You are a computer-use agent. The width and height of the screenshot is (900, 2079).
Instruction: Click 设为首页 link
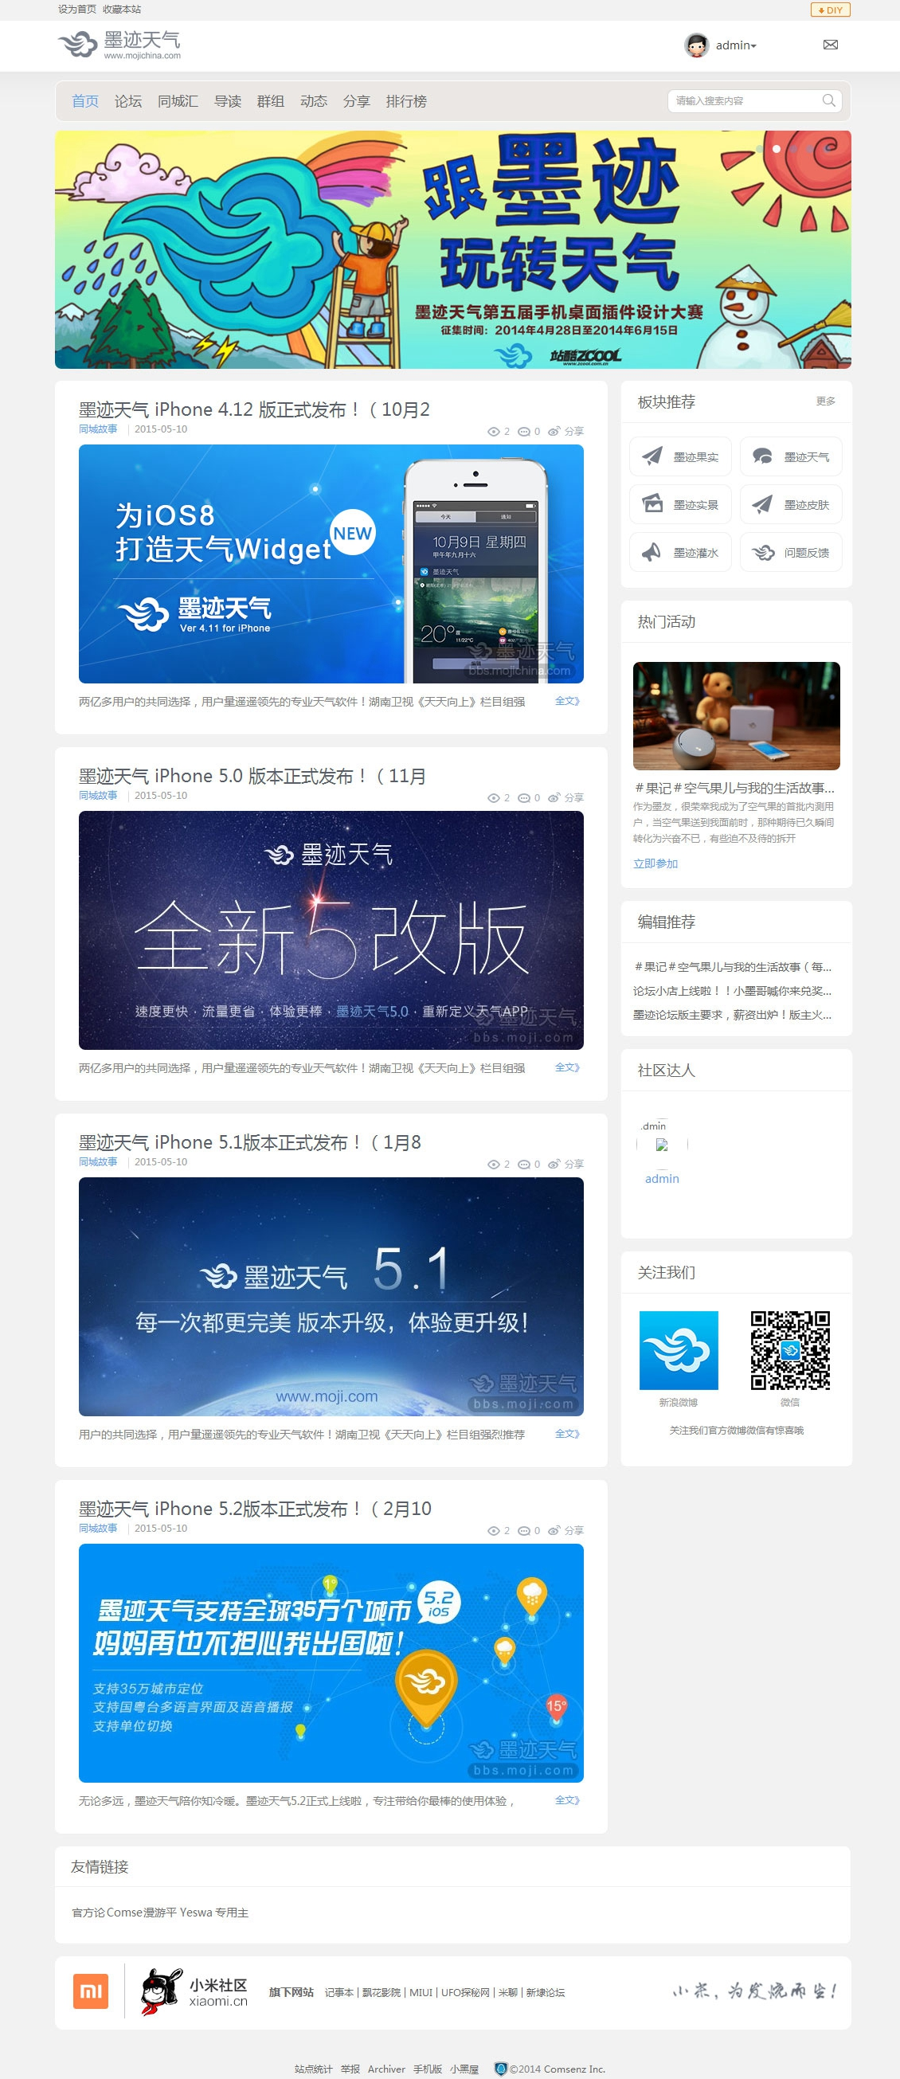click(x=76, y=10)
